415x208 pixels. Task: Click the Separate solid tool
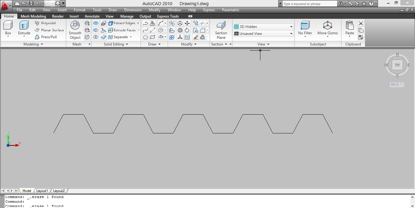[118, 37]
